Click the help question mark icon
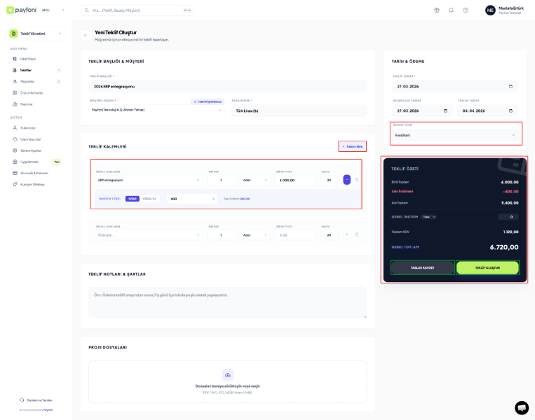The image size is (535, 420). click(466, 10)
